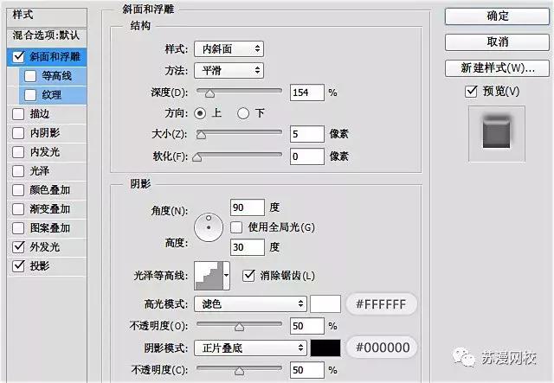Screen dimensions: 554x383
Task: Check the 颜色叠加 style checkbox
Action: (18, 190)
